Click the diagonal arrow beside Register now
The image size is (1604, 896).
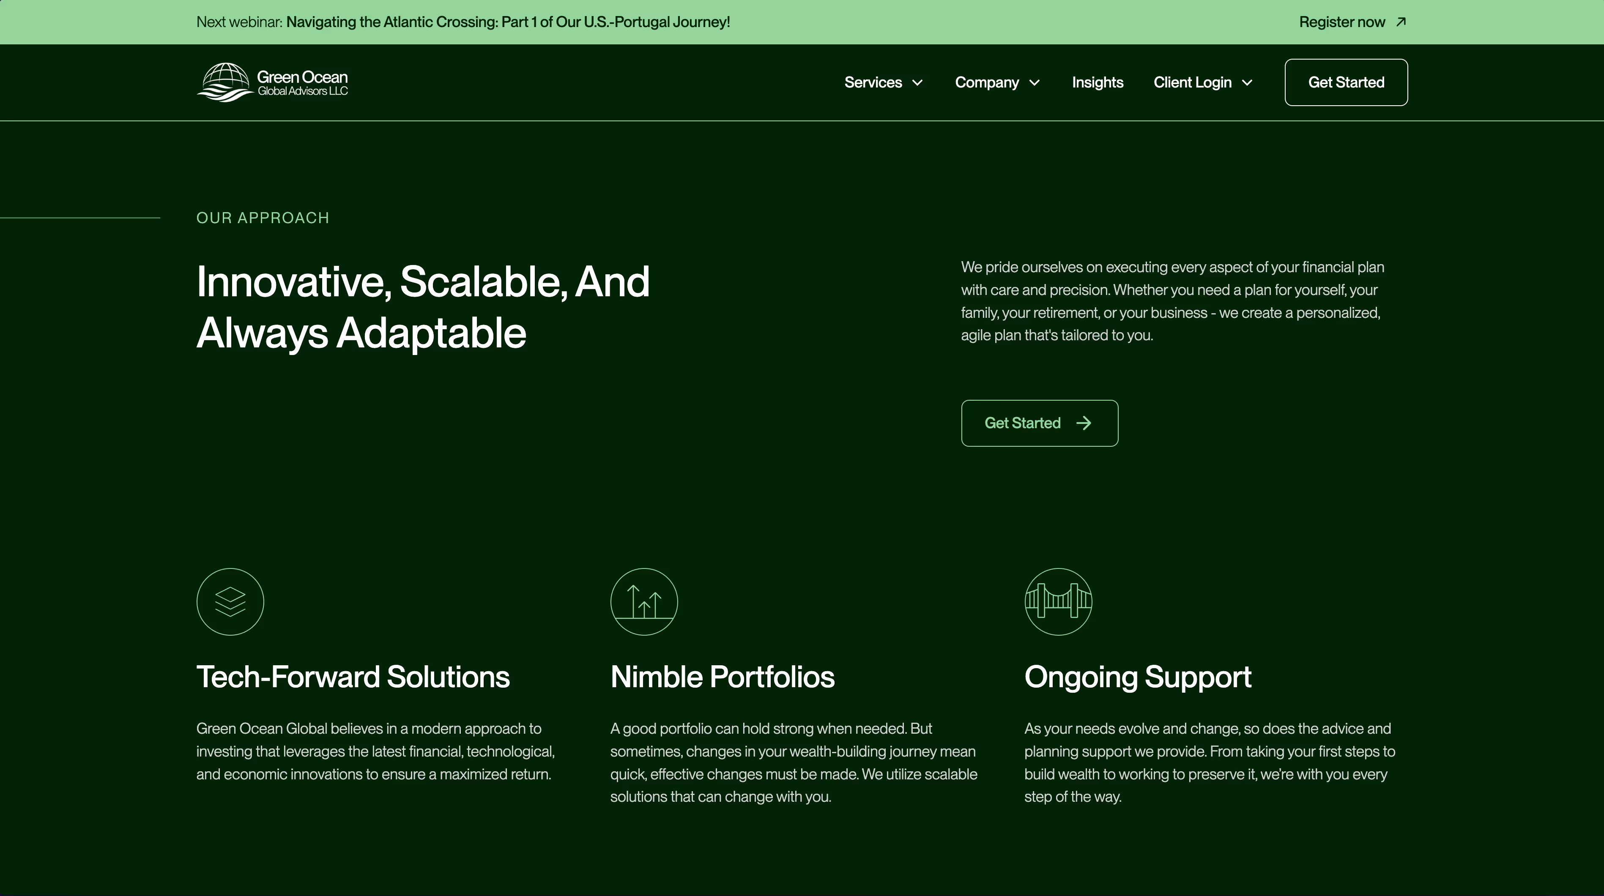click(x=1401, y=22)
